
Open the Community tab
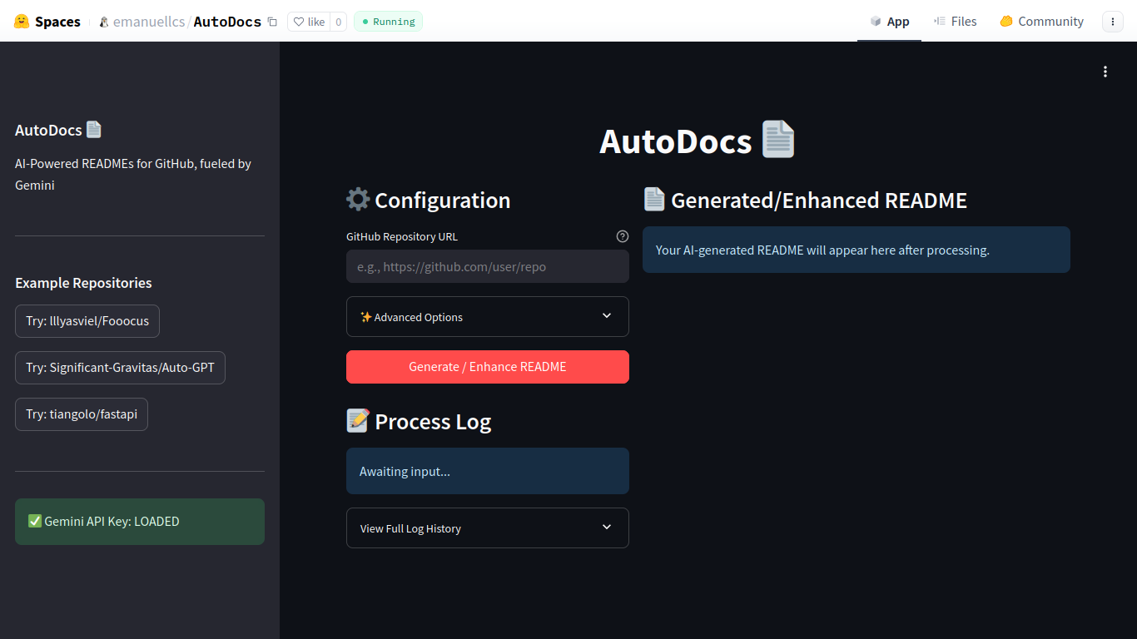pyautogui.click(x=1041, y=22)
